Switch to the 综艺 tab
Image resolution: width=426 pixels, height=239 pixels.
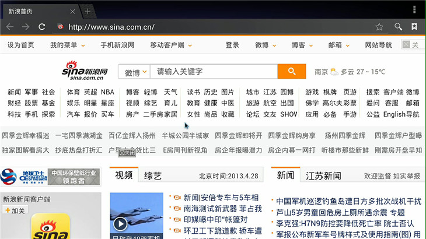pos(153,176)
